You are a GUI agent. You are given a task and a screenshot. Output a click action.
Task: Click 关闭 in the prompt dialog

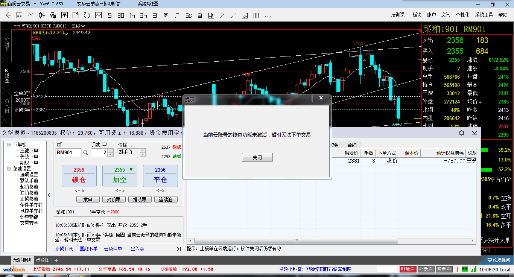[x=257, y=158]
